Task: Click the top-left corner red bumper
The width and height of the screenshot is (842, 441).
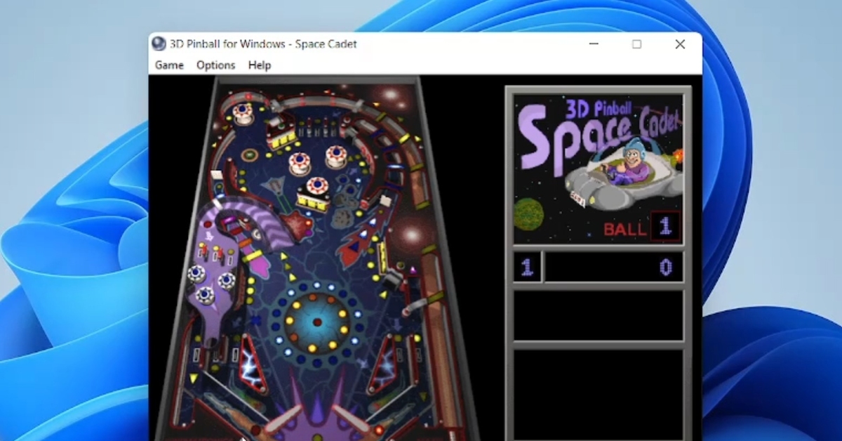Action: (x=243, y=113)
